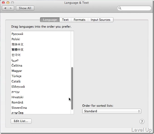Open the Input Sources tab

pos(100,20)
